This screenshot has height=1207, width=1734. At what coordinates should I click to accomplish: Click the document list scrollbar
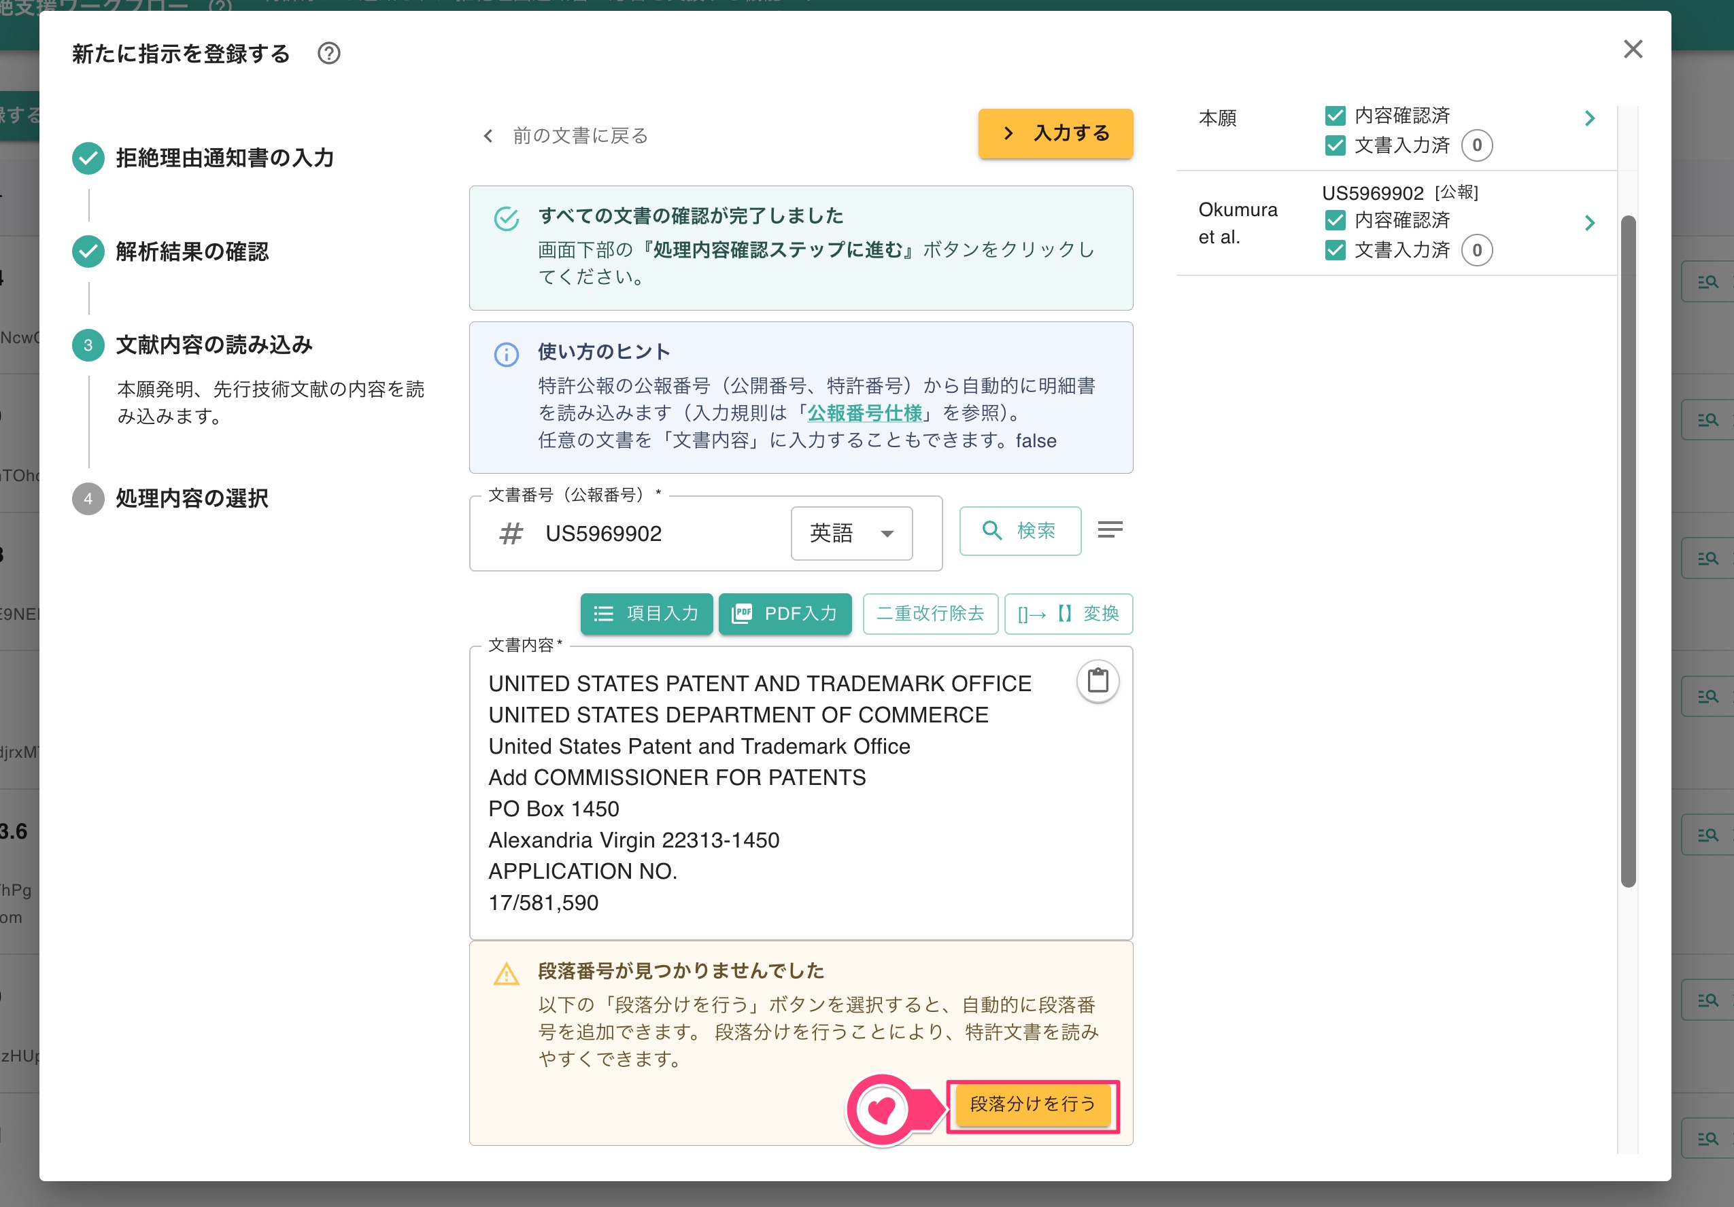pyautogui.click(x=1627, y=551)
